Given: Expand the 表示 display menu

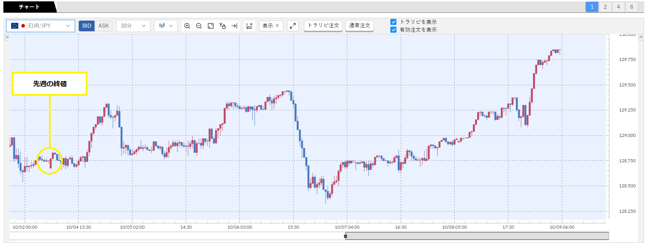Looking at the screenshot, I should point(271,26).
